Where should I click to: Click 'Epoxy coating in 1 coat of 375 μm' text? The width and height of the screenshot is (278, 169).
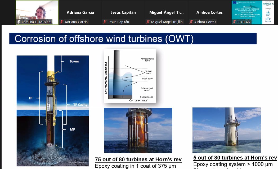136,166
